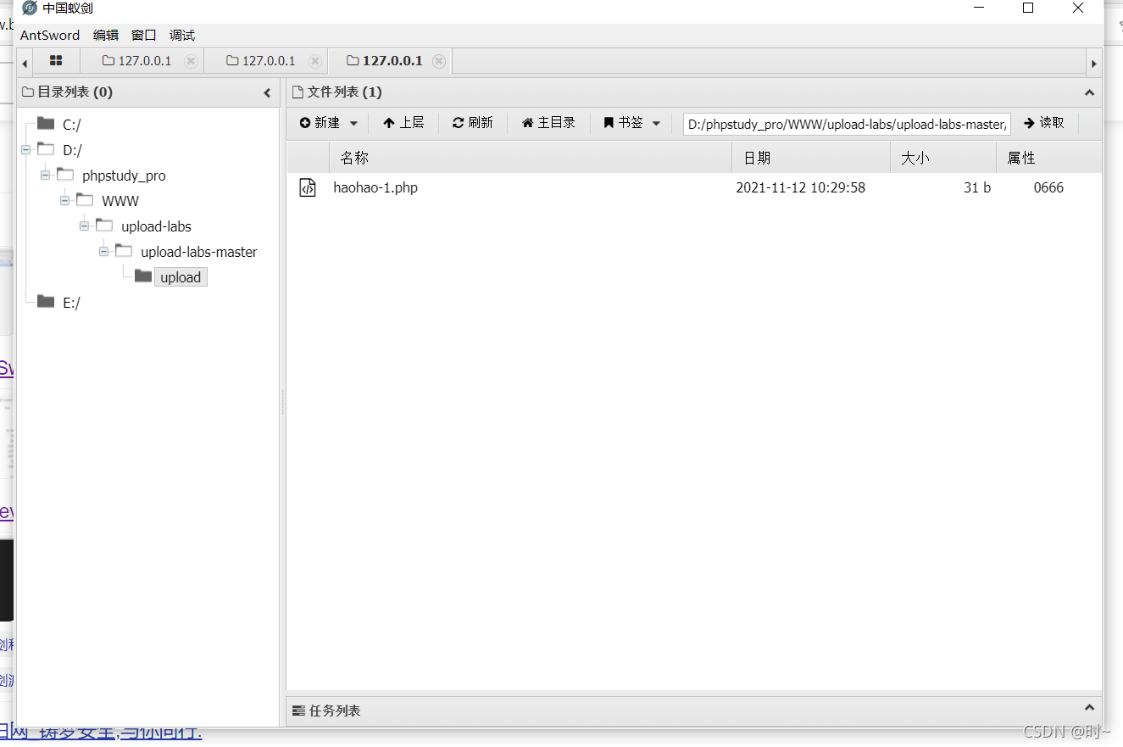1123x747 pixels.
Task: Collapse the 目录列表 panel with arrow
Action: (x=267, y=92)
